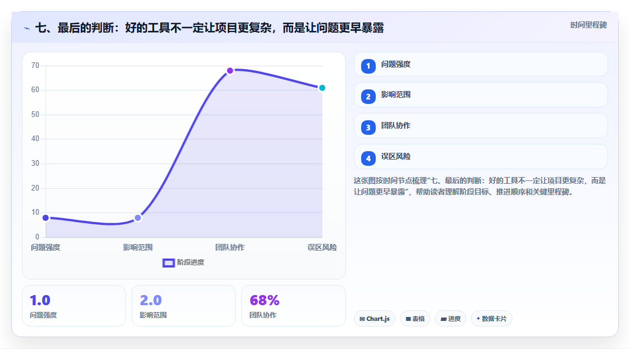The width and height of the screenshot is (630, 349).
Task: Click the 团队协作 x-axis label
Action: click(230, 247)
